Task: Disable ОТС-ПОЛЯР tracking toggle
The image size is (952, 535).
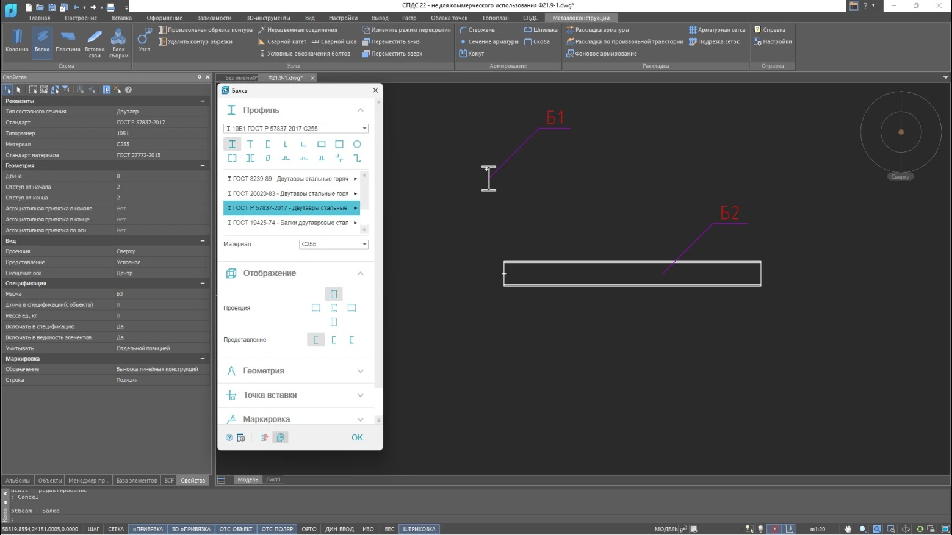Action: click(277, 529)
